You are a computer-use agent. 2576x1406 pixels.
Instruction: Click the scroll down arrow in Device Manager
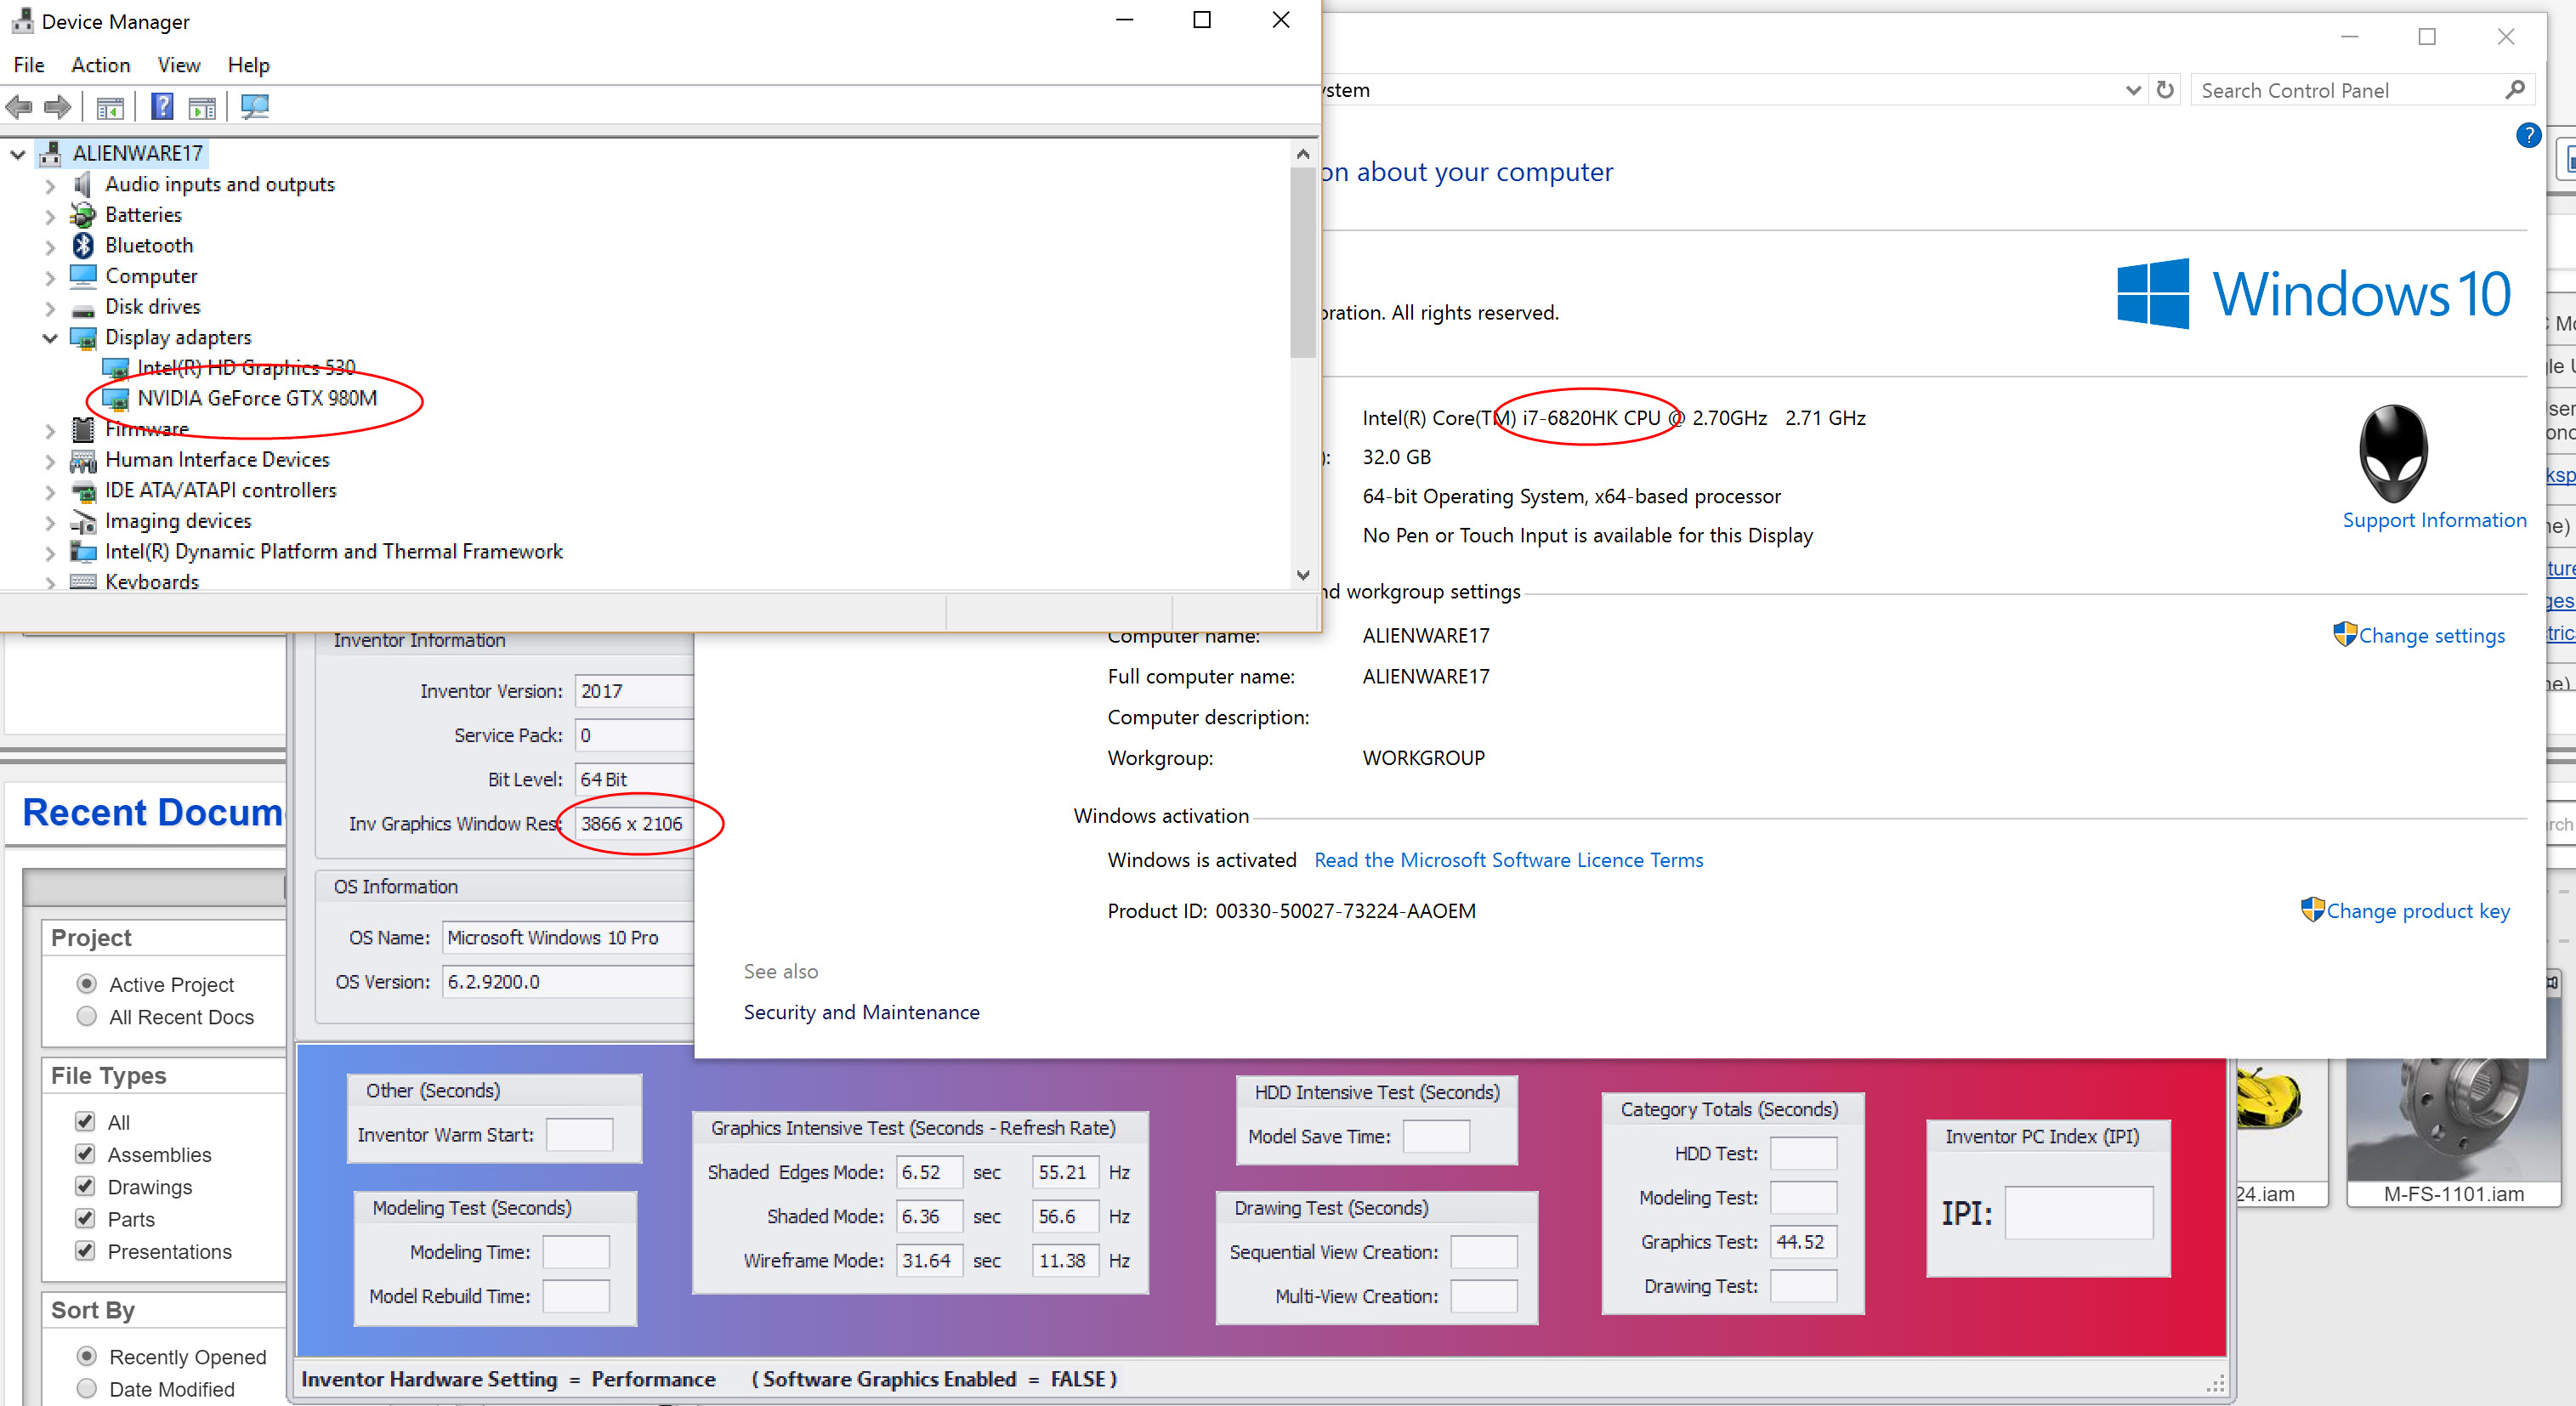pos(1302,574)
